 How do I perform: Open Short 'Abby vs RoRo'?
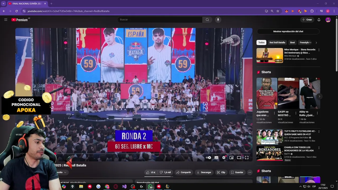coord(310,93)
